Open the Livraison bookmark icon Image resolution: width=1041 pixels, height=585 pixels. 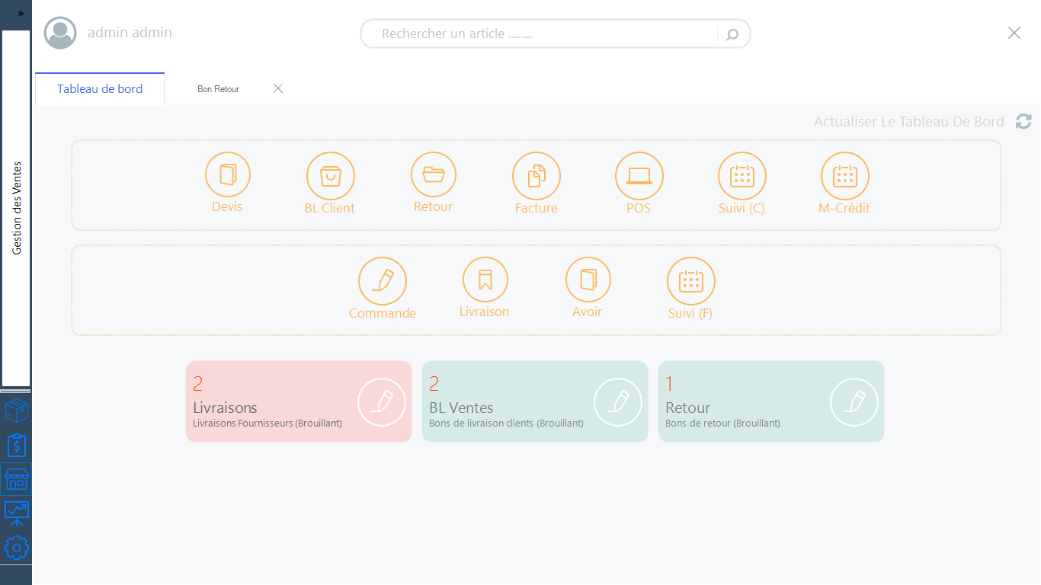pyautogui.click(x=485, y=280)
